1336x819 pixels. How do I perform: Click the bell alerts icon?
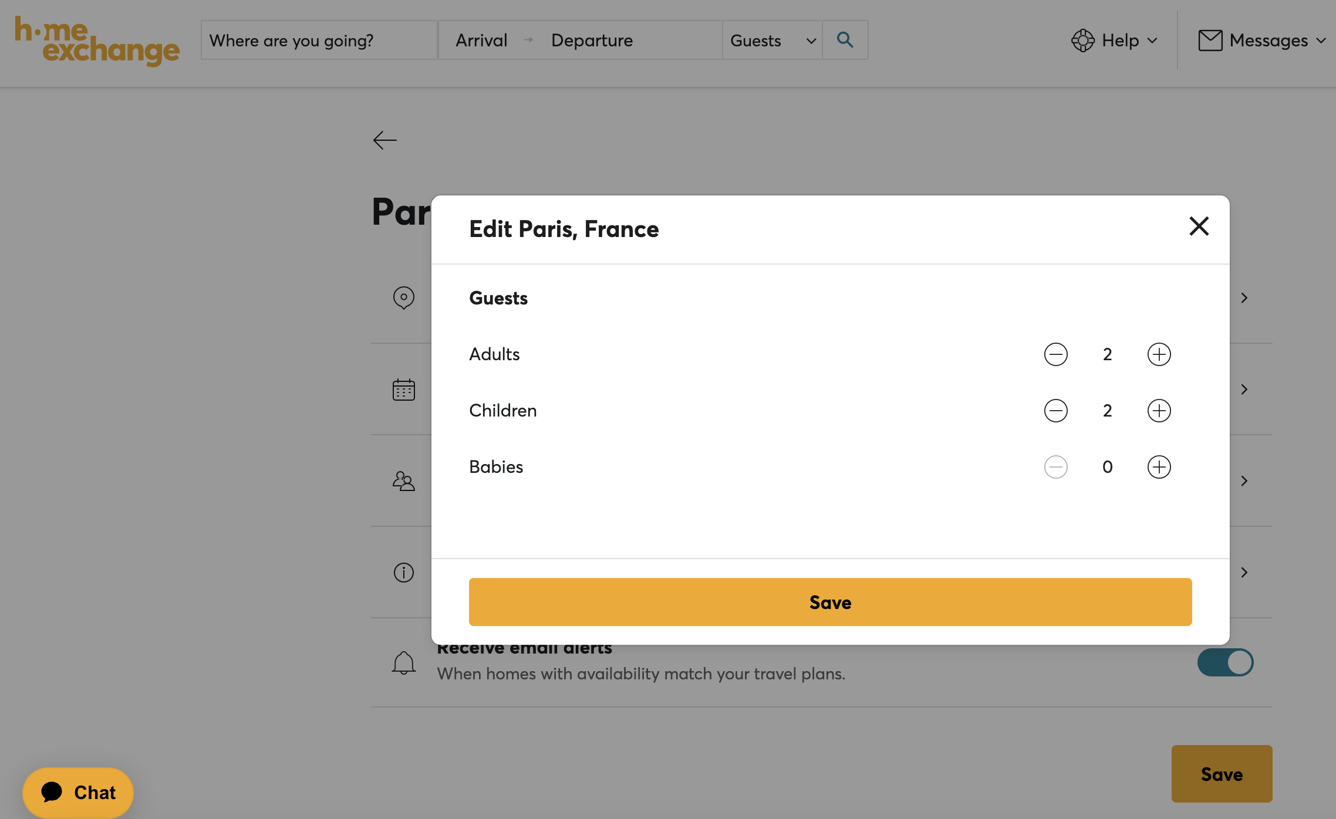coord(403,663)
